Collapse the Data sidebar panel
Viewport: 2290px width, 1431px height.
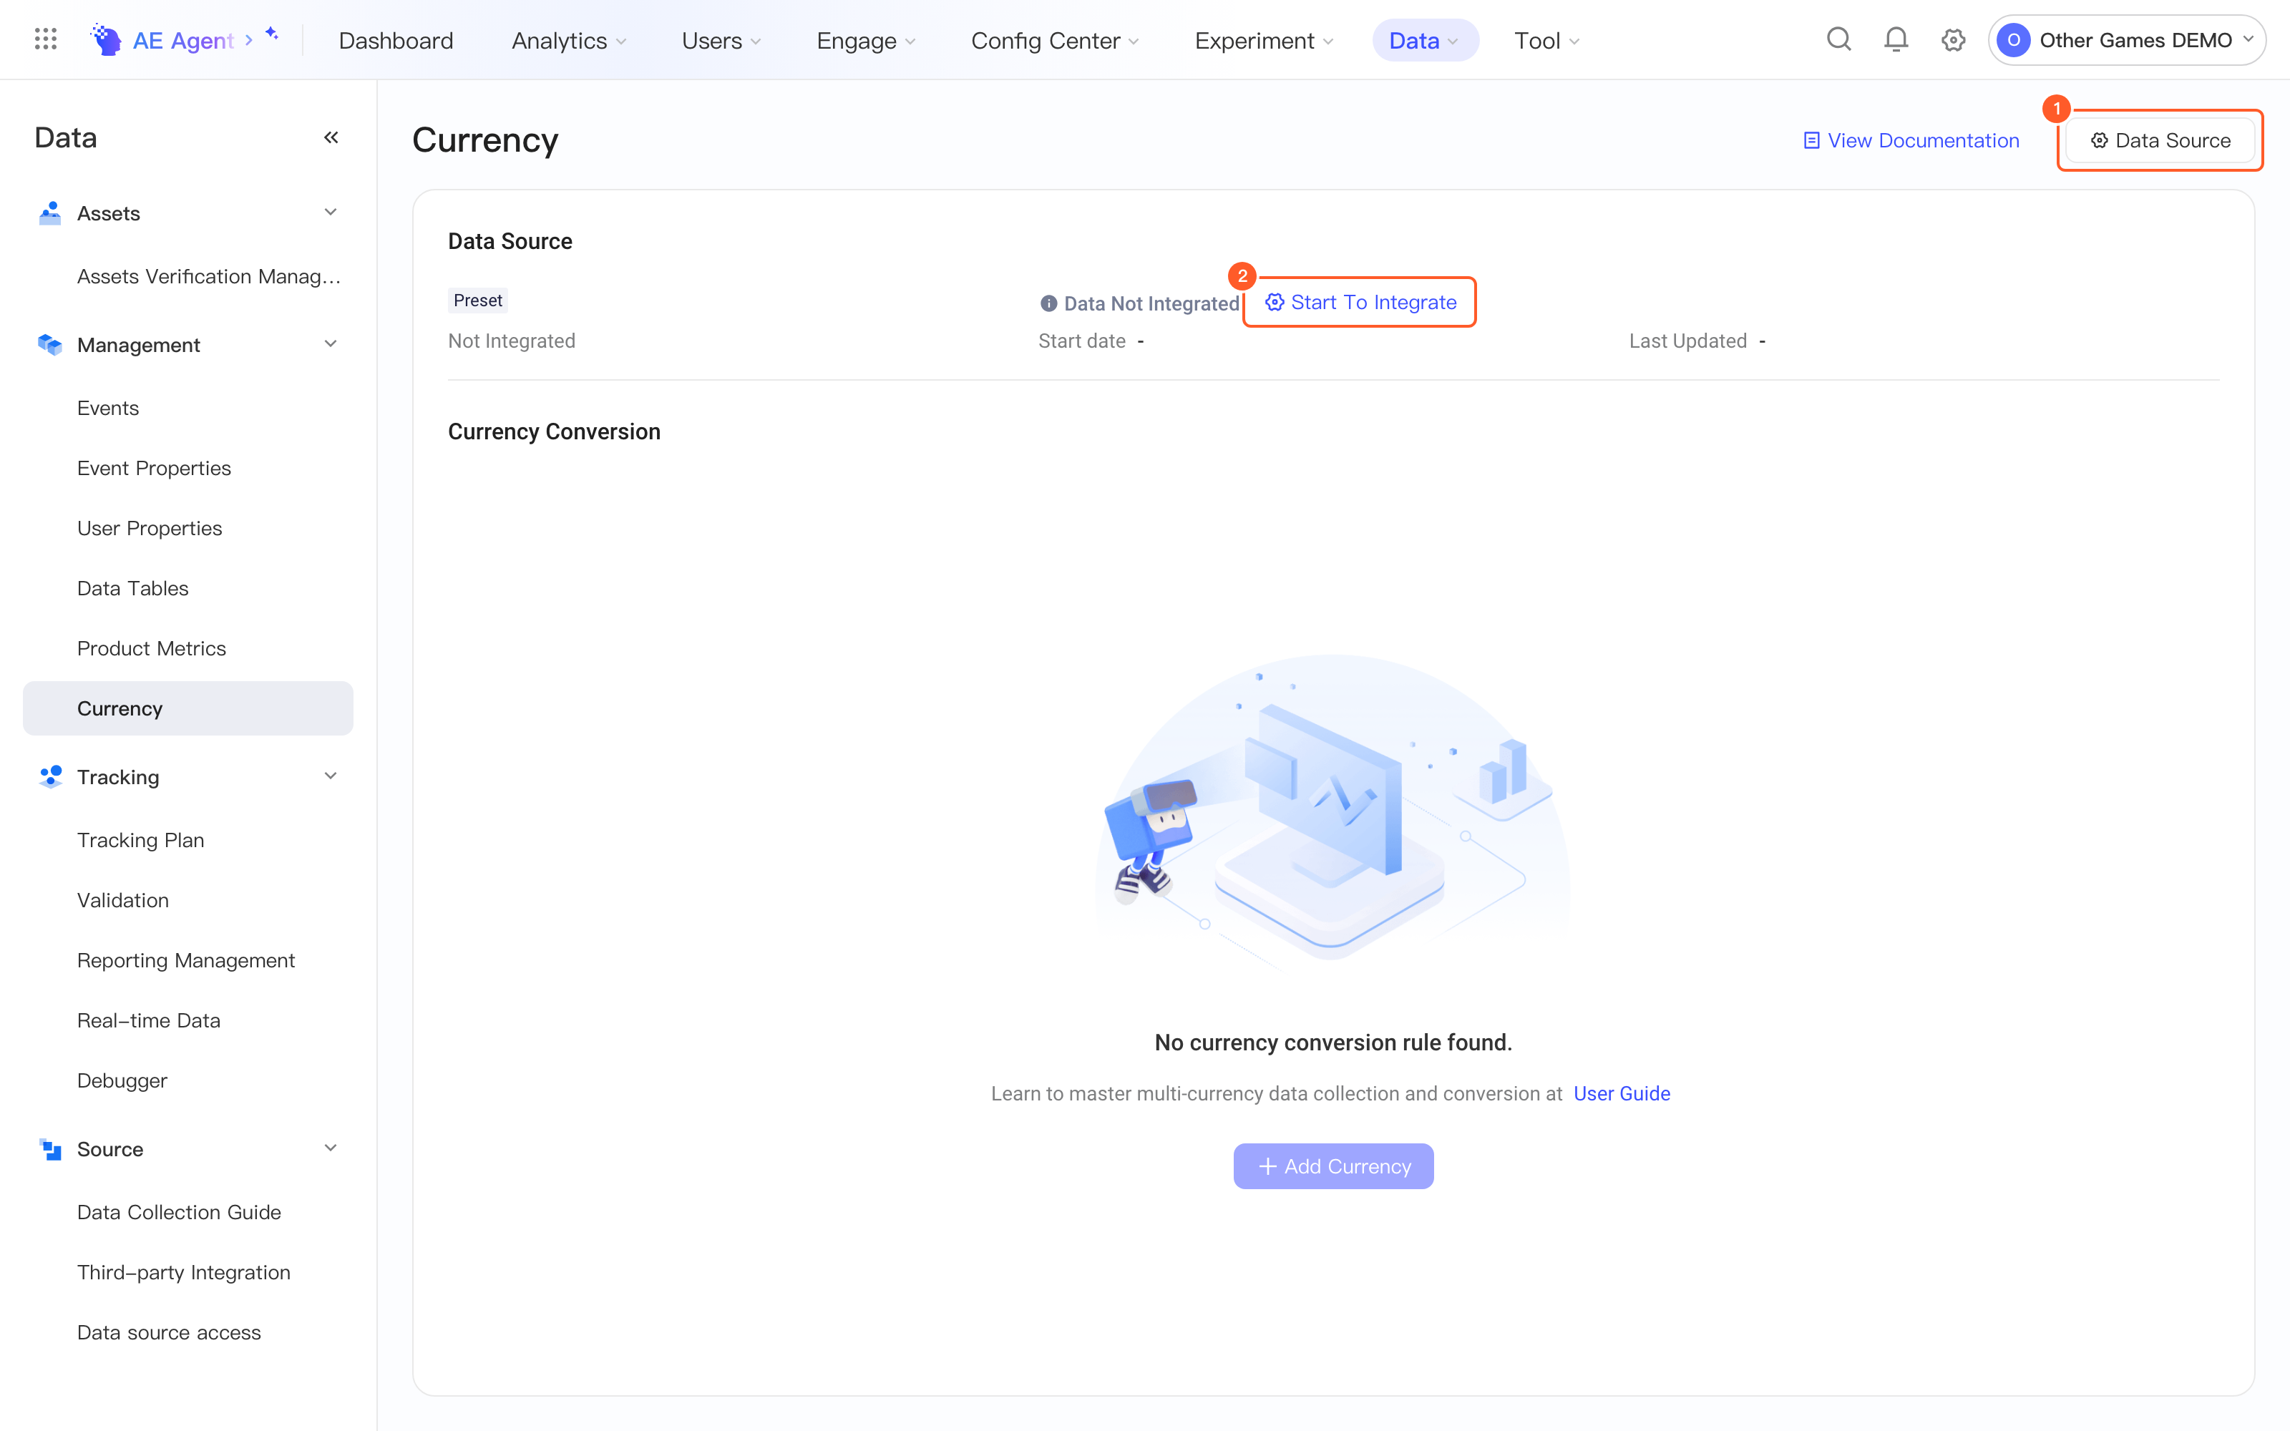pyautogui.click(x=331, y=138)
